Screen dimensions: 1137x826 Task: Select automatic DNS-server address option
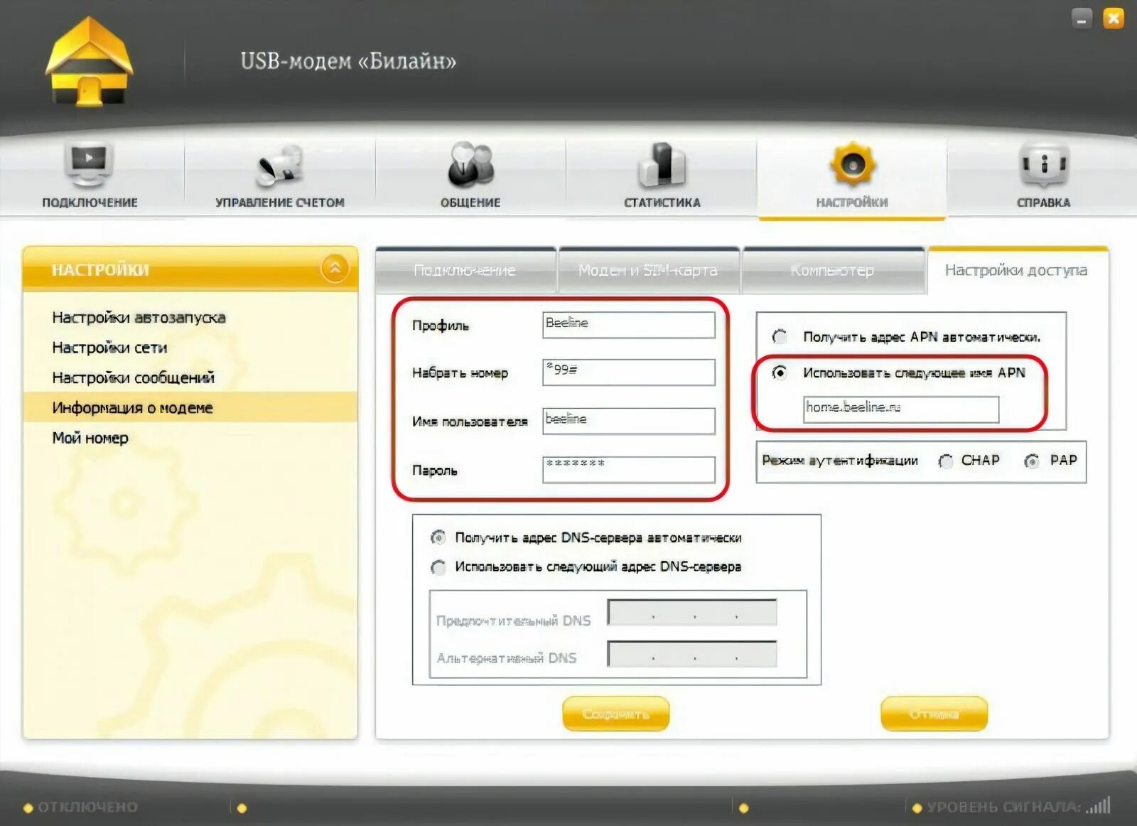coord(438,537)
